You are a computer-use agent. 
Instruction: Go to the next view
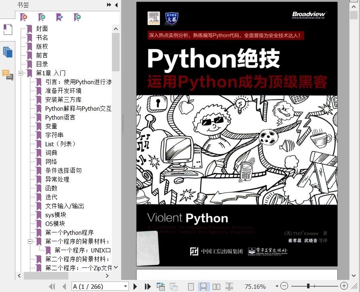(174, 286)
